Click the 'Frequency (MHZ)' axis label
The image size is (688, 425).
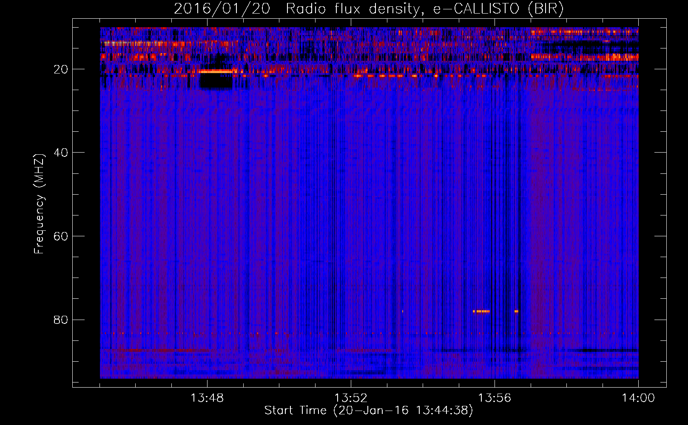click(39, 204)
